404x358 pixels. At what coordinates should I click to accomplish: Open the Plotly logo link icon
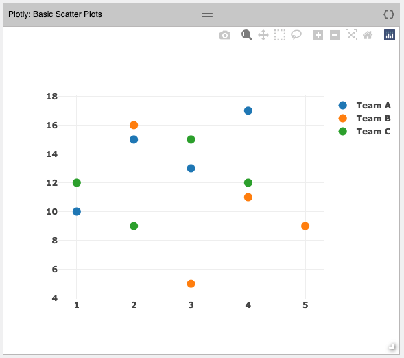click(x=390, y=35)
